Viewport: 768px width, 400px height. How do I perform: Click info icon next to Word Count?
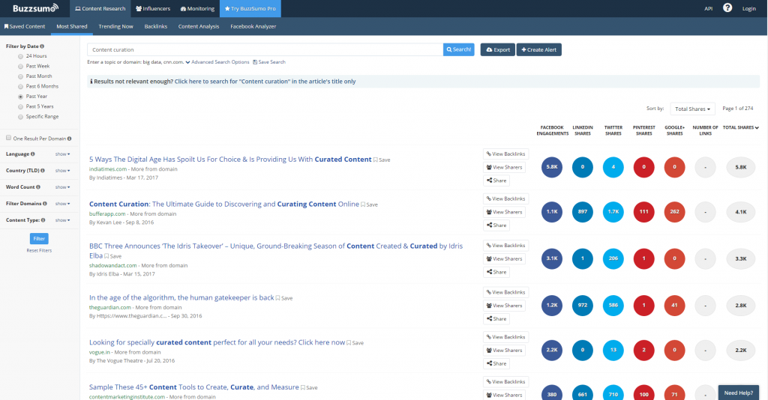tap(38, 187)
